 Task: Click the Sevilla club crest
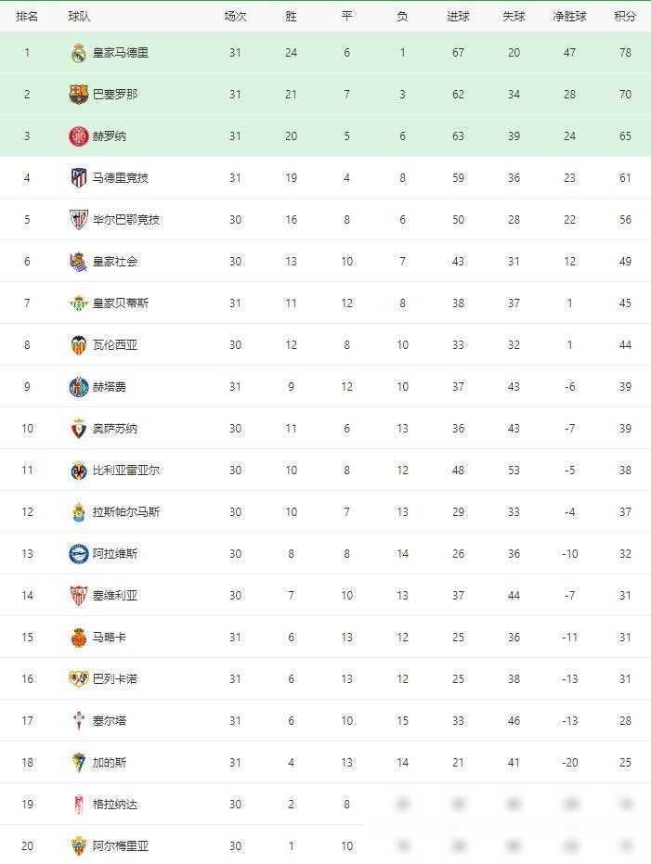[x=78, y=596]
